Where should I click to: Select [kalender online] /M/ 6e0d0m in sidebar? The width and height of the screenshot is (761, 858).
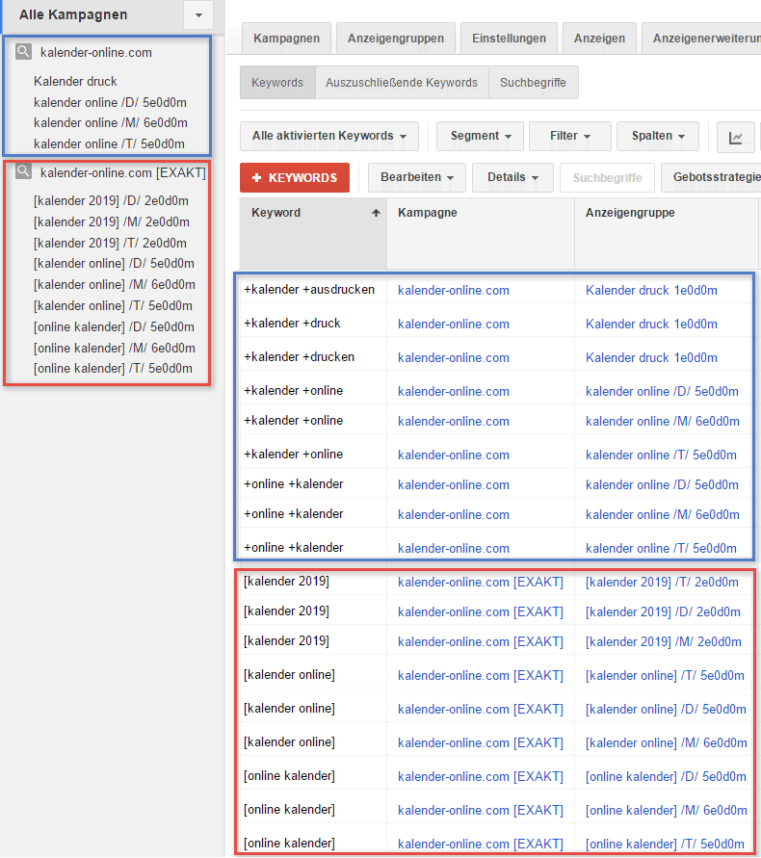click(115, 284)
